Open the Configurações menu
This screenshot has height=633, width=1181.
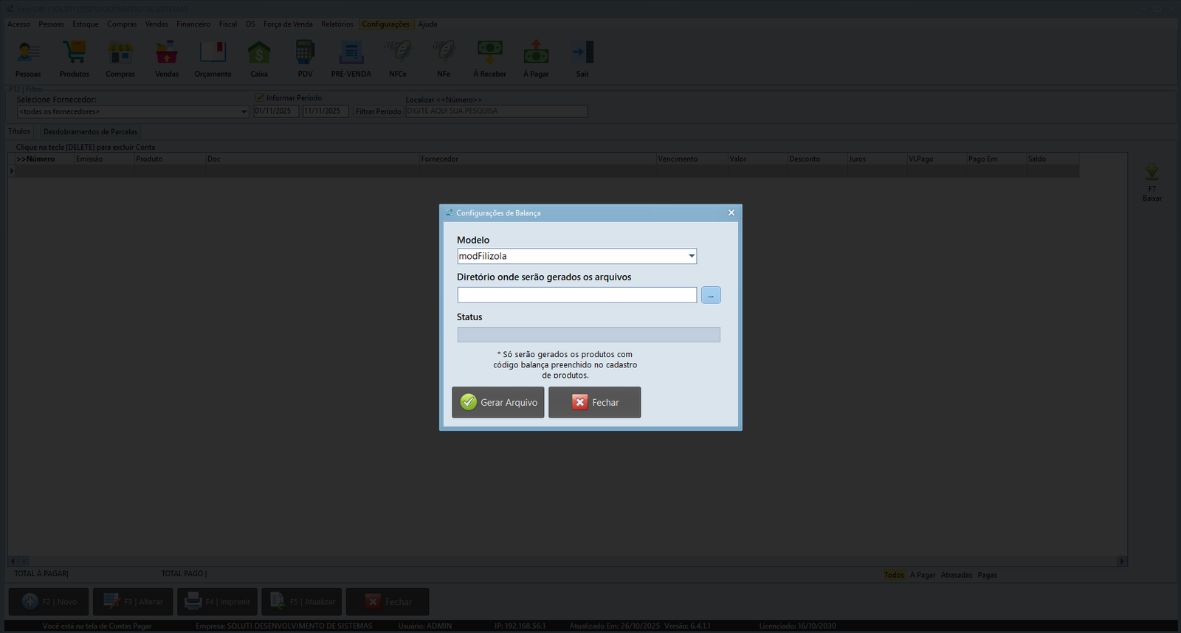385,24
